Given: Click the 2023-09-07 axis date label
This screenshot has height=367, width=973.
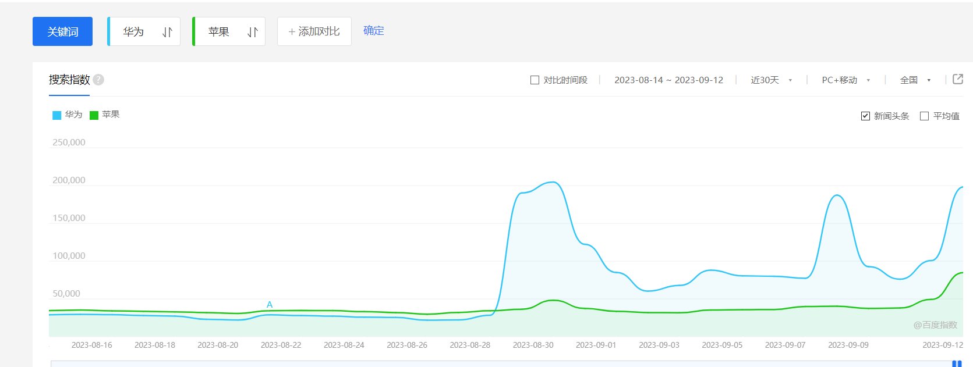Looking at the screenshot, I should (785, 345).
